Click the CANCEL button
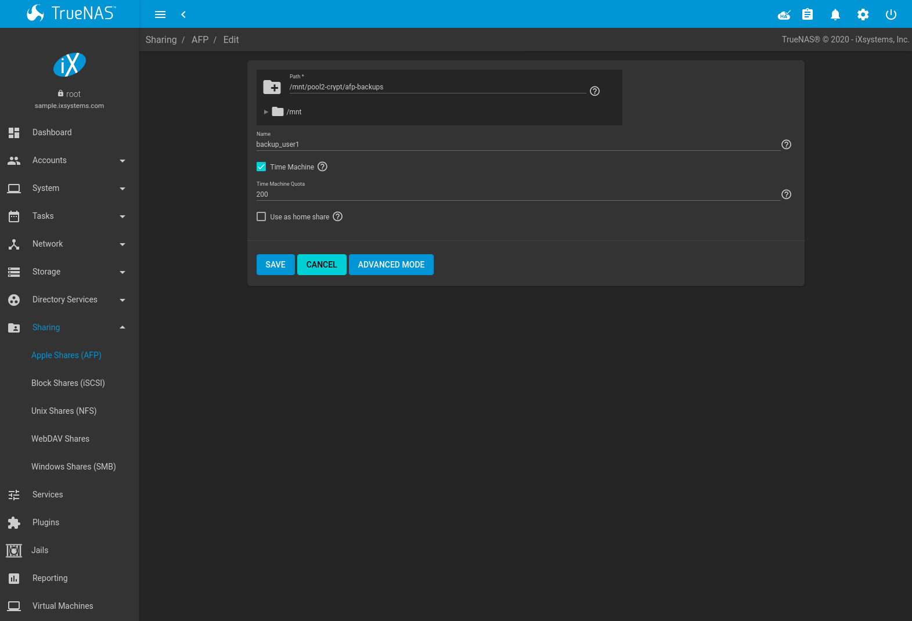912x621 pixels. pyautogui.click(x=322, y=265)
